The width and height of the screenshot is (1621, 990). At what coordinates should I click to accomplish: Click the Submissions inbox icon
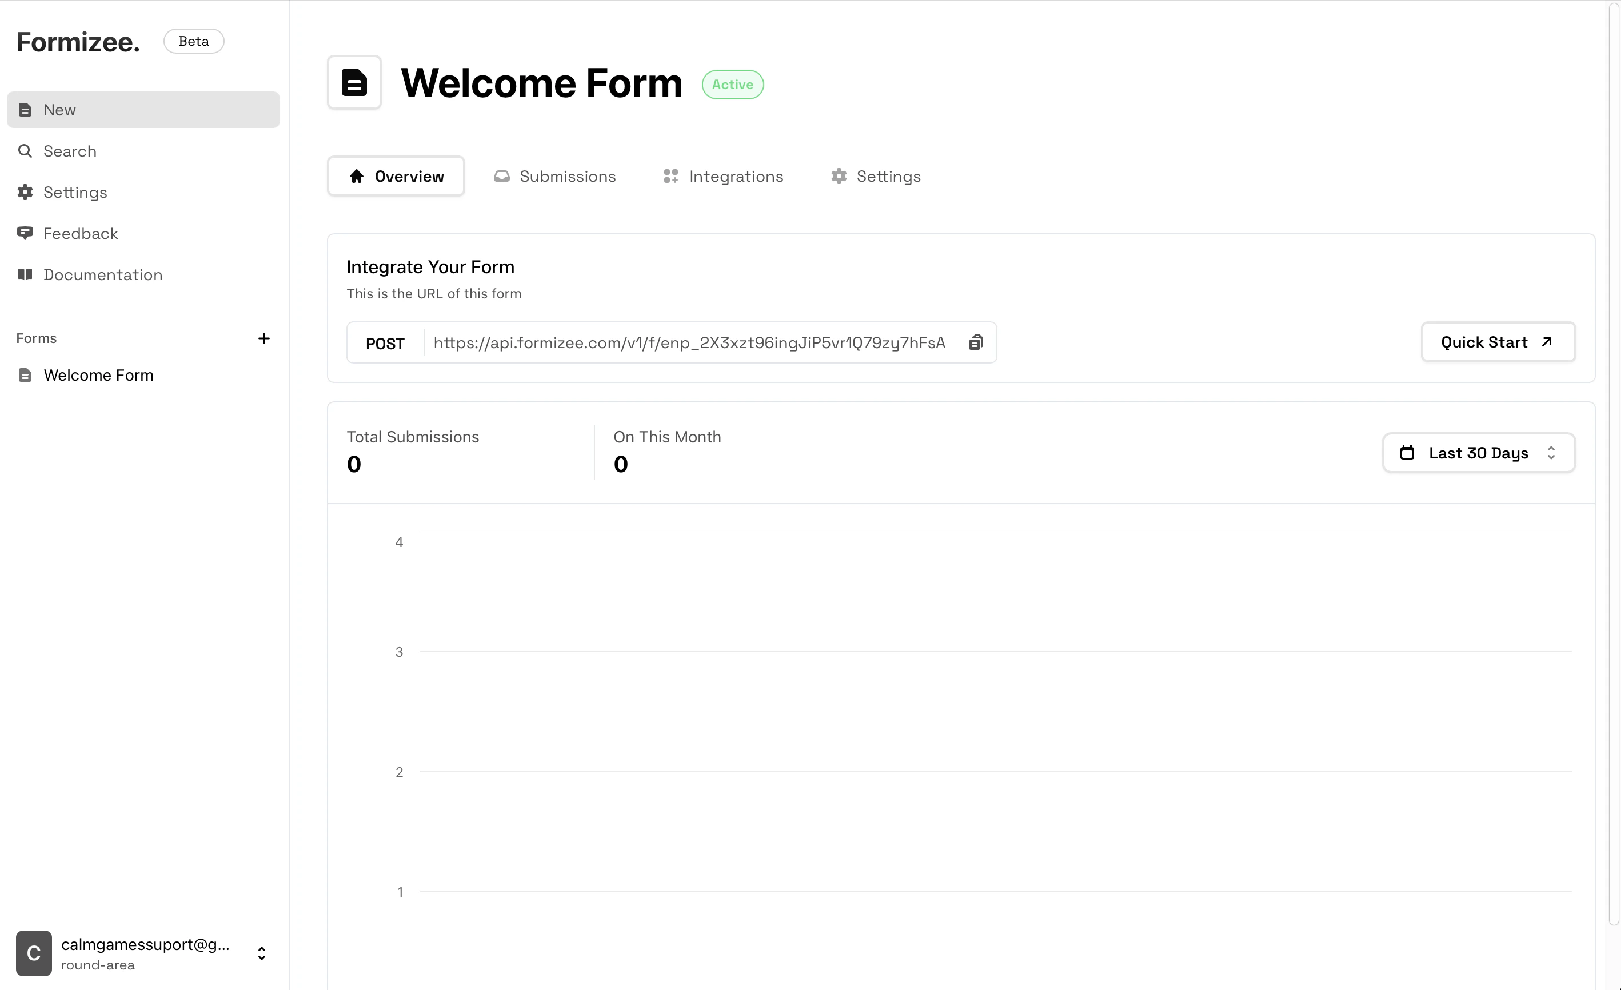[501, 176]
